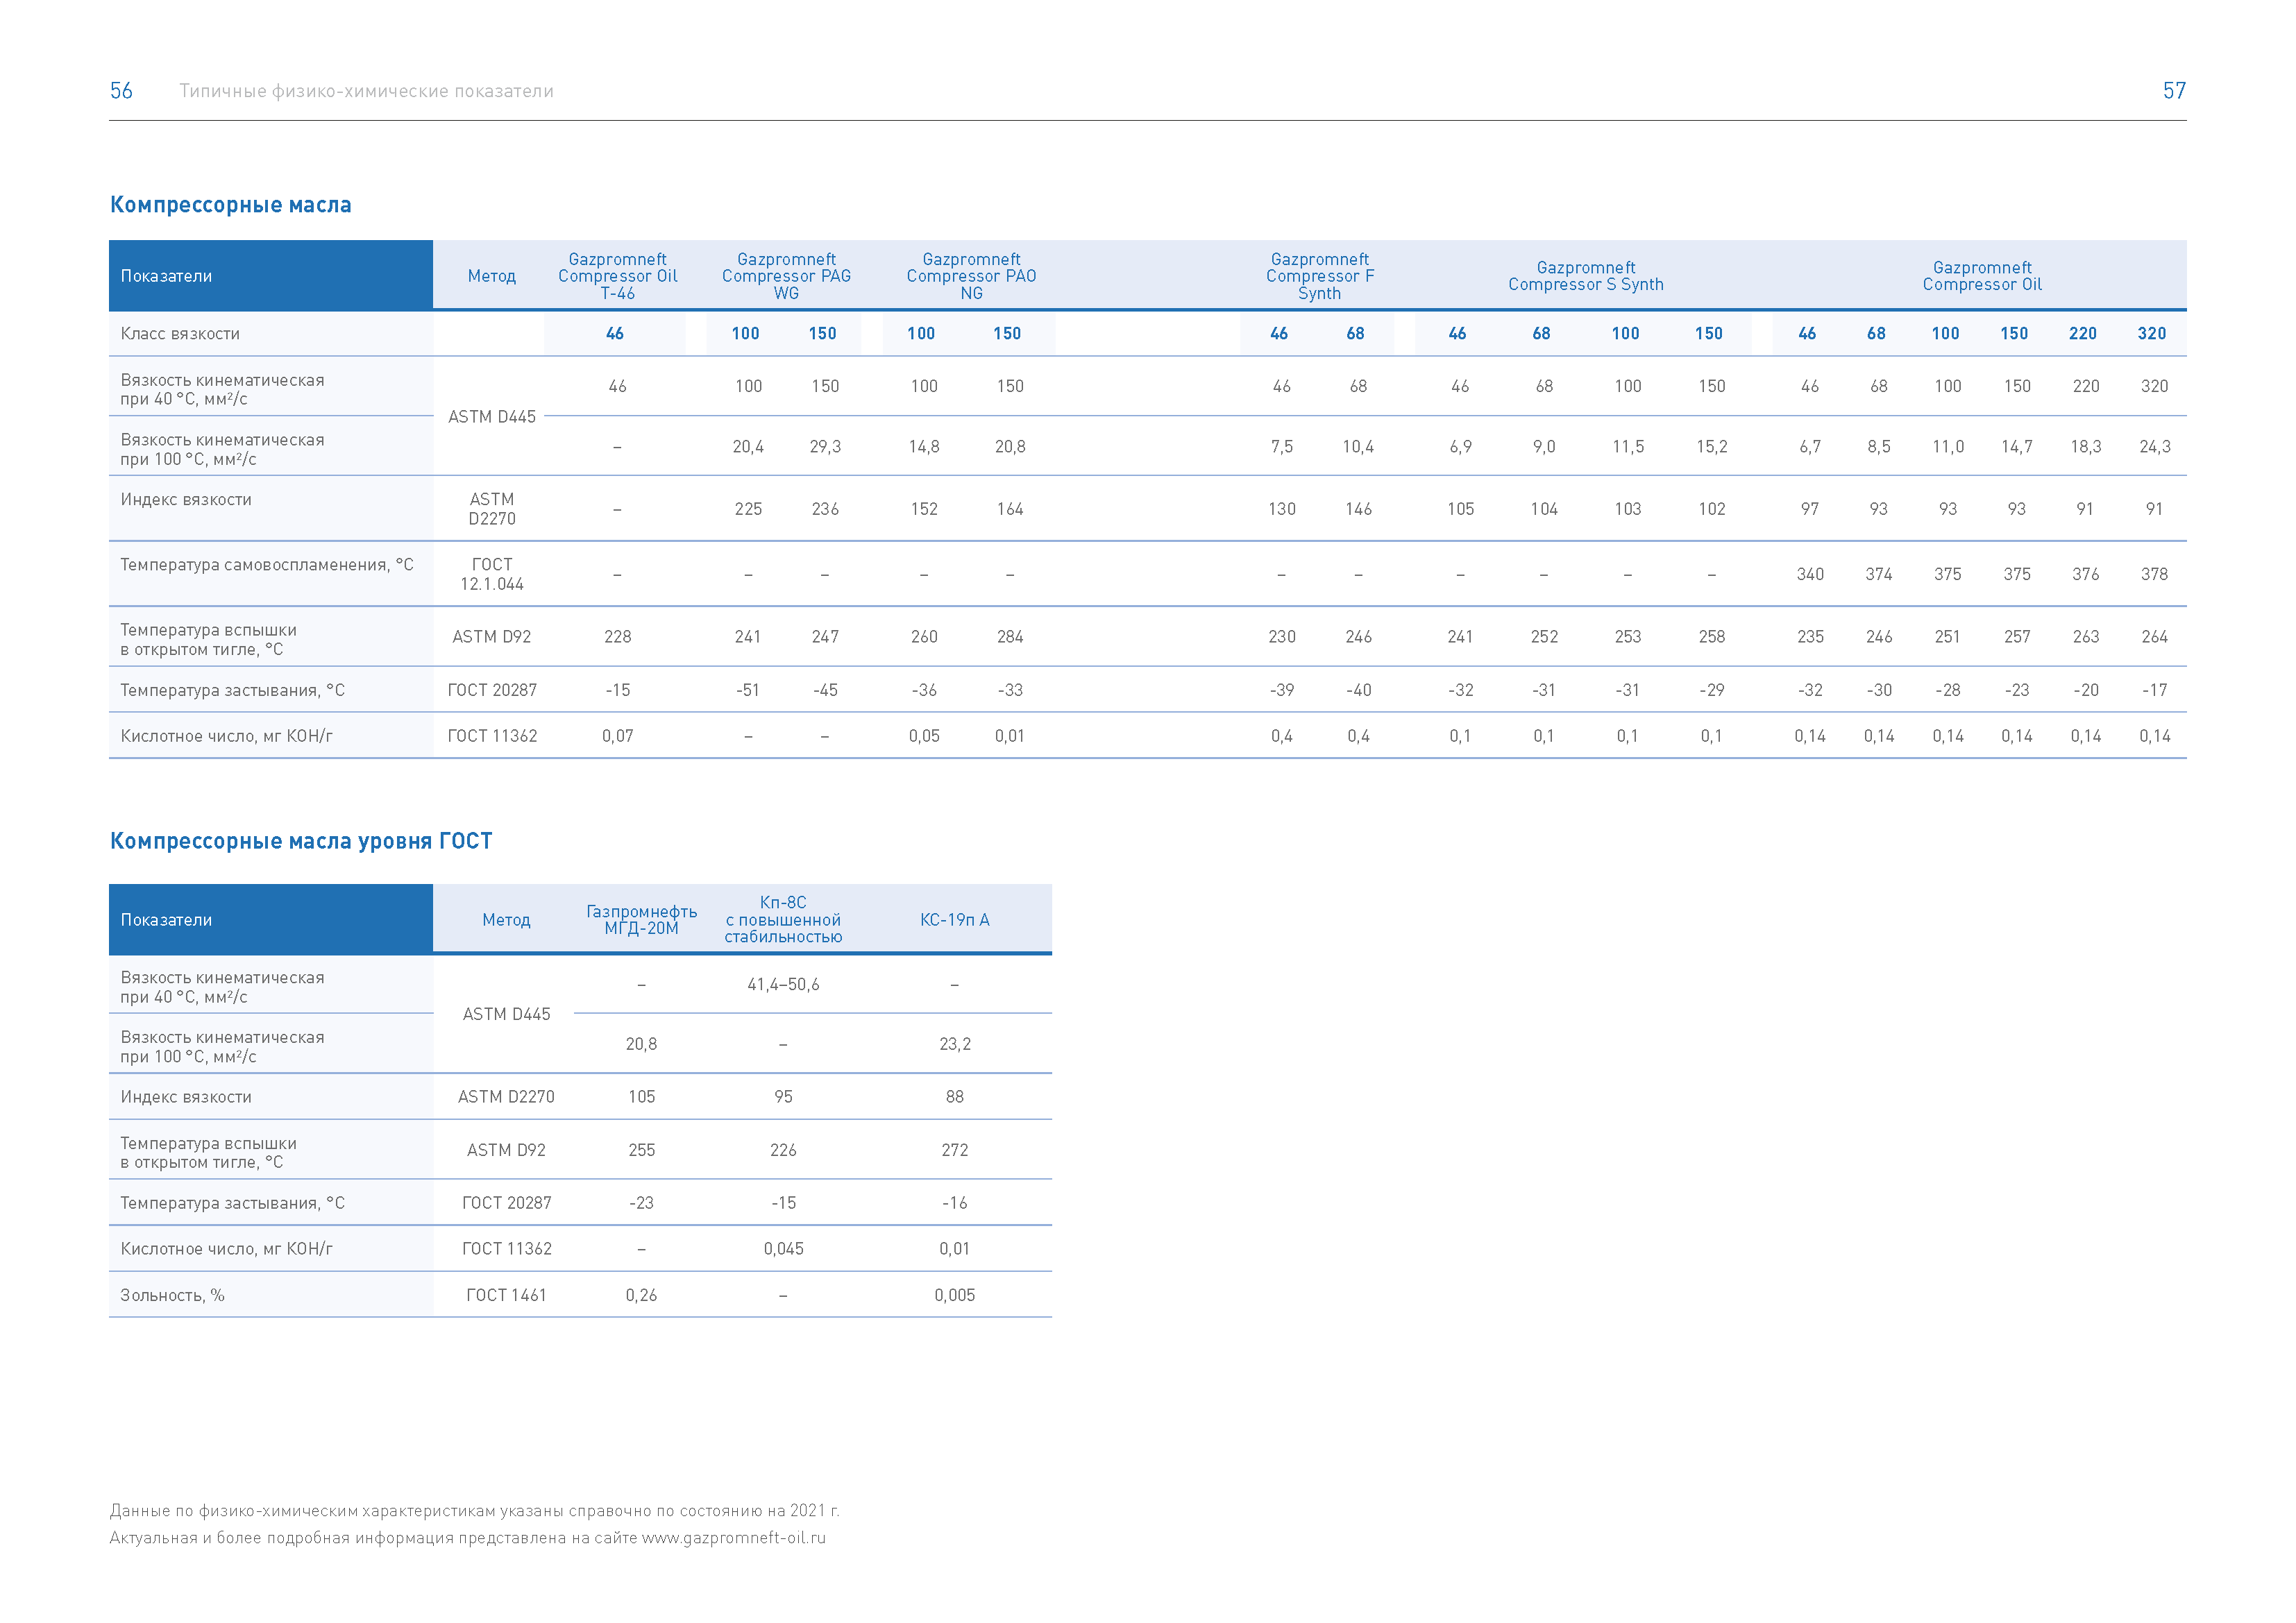Click the 'Зольность, %' row label
The height and width of the screenshot is (1623, 2296).
click(x=172, y=1296)
